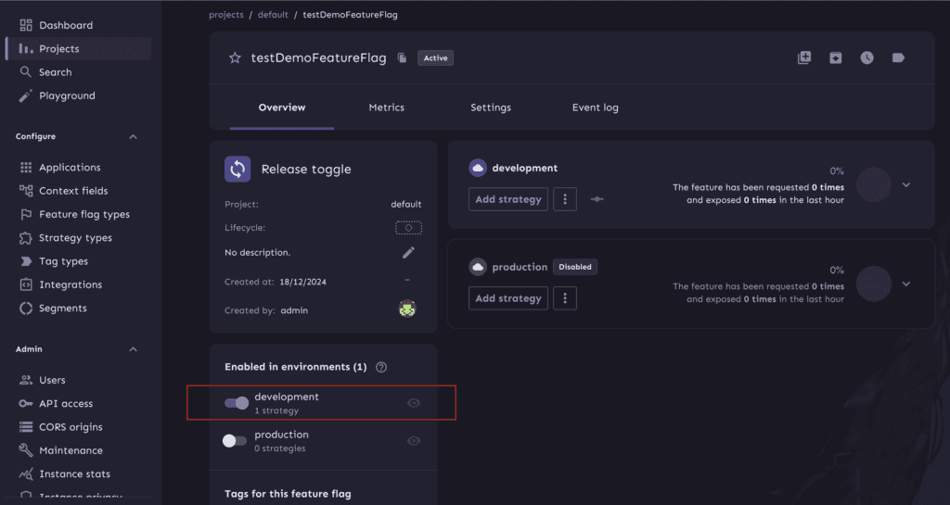Click Add strategy in production environment
The height and width of the screenshot is (505, 950).
[x=507, y=298]
